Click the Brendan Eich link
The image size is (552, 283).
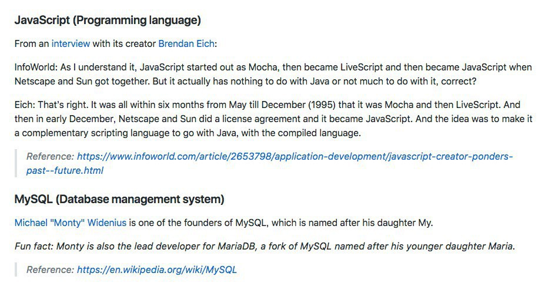tap(187, 43)
